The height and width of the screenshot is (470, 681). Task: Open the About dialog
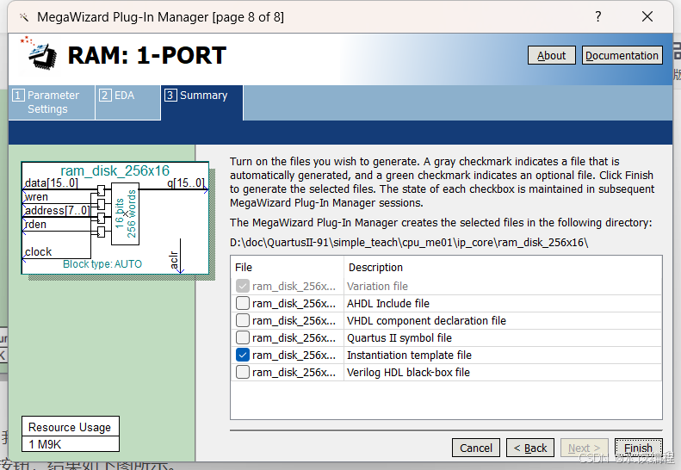[x=552, y=56]
